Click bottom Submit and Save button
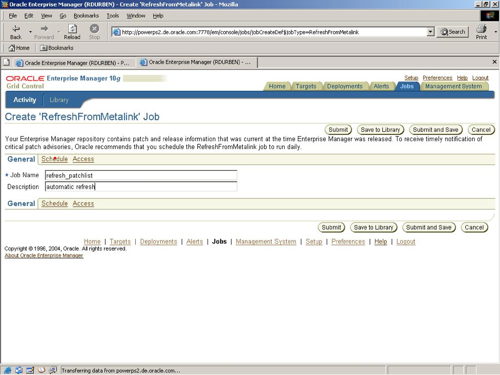500x375 pixels. (x=429, y=228)
